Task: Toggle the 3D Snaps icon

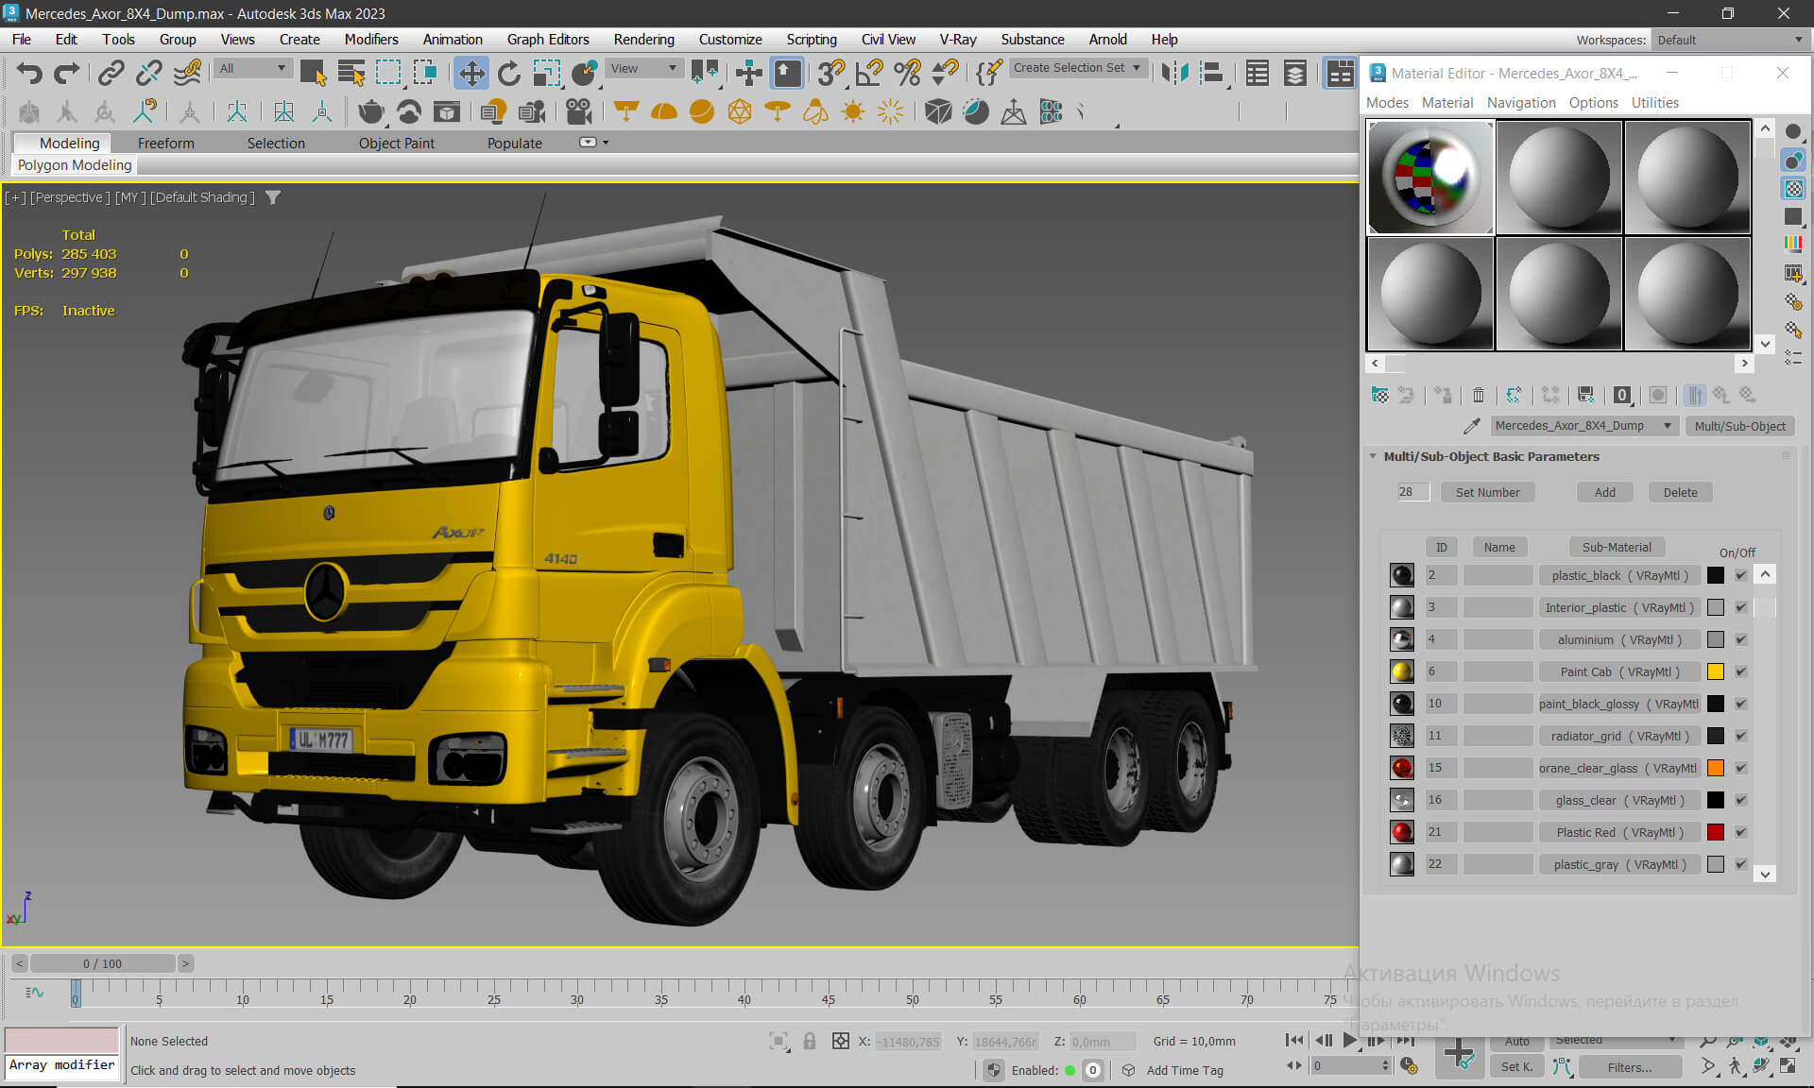Action: (831, 73)
